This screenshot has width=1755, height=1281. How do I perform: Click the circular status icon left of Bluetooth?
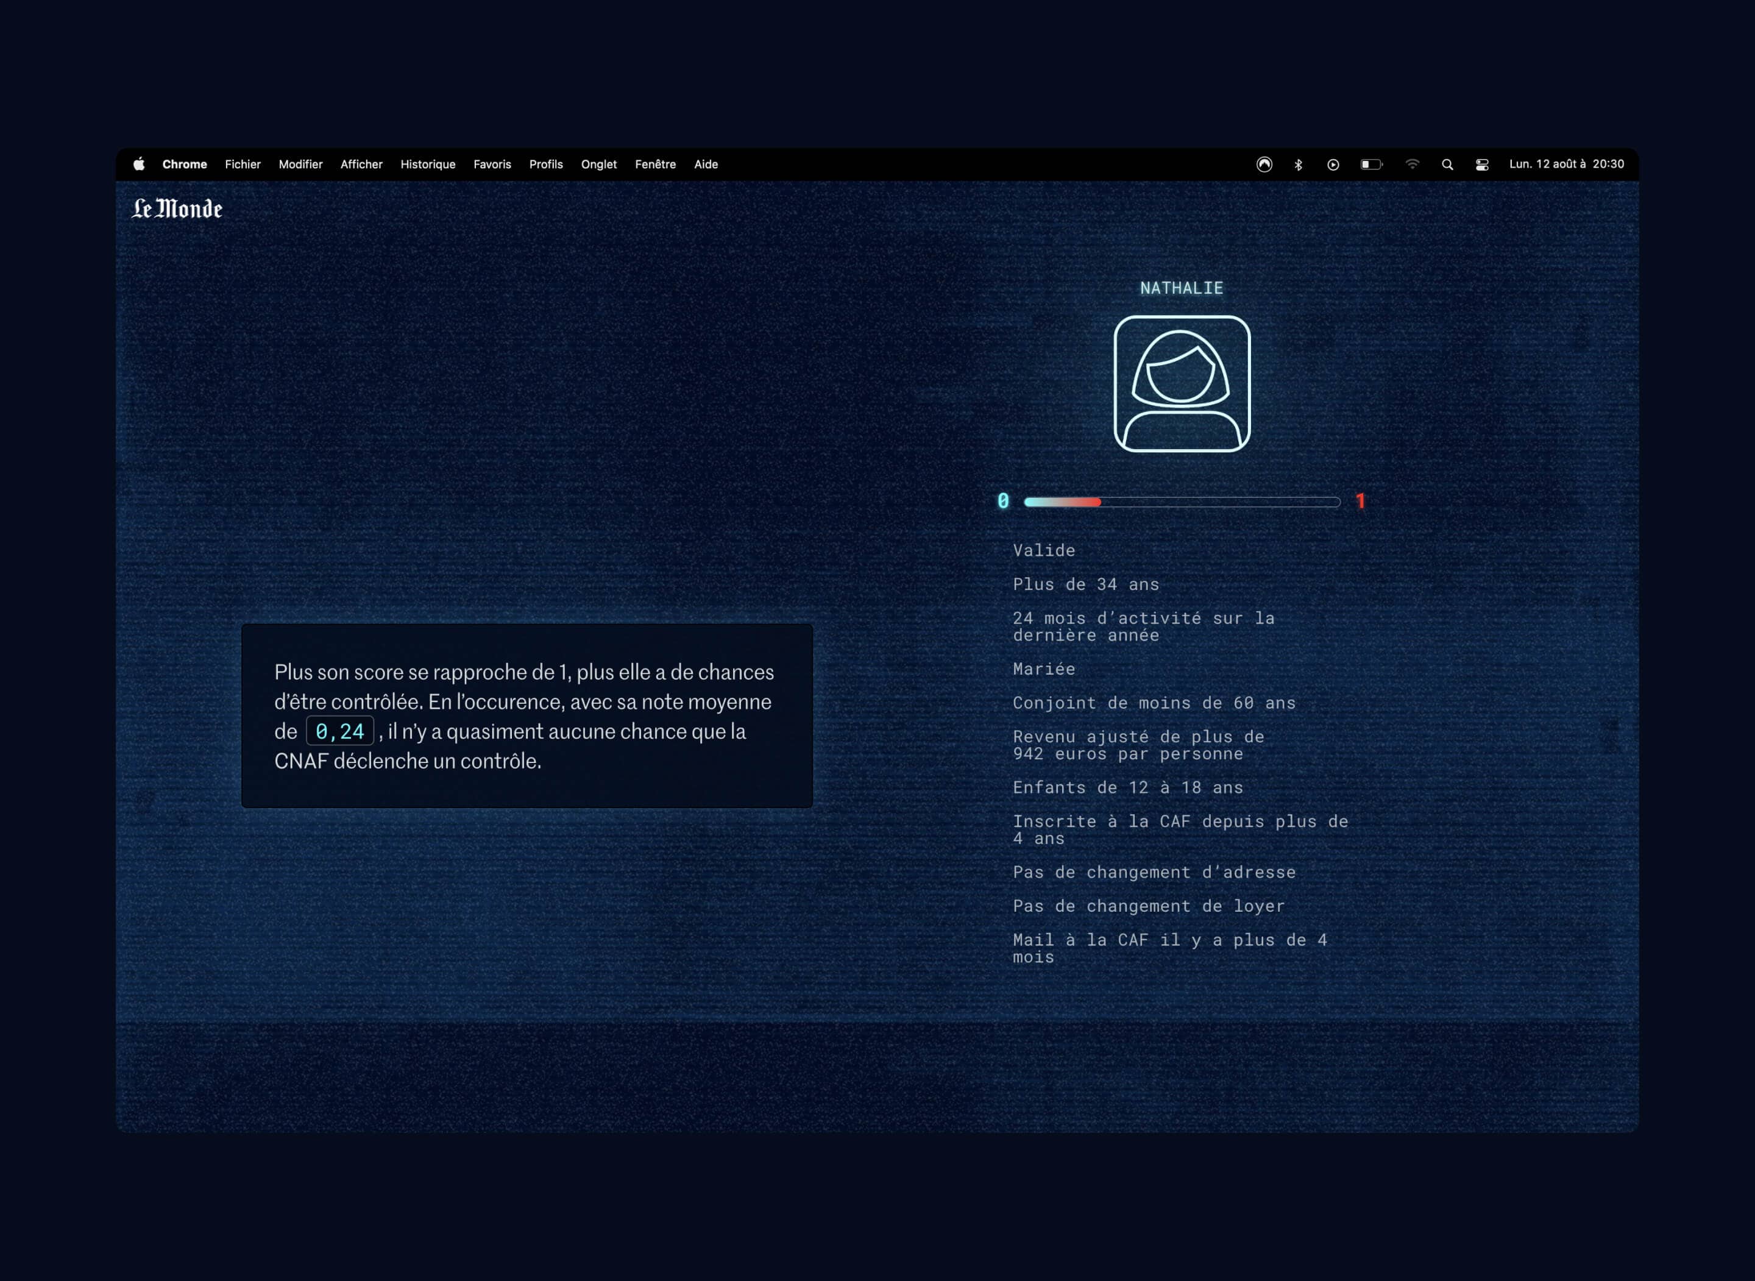(x=1264, y=165)
